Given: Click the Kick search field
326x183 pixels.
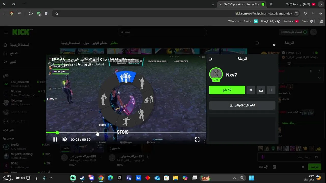Looking at the screenshot, I should (162, 32).
